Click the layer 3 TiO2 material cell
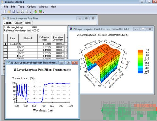Viewport: 157px width, 121px height. (28, 53)
